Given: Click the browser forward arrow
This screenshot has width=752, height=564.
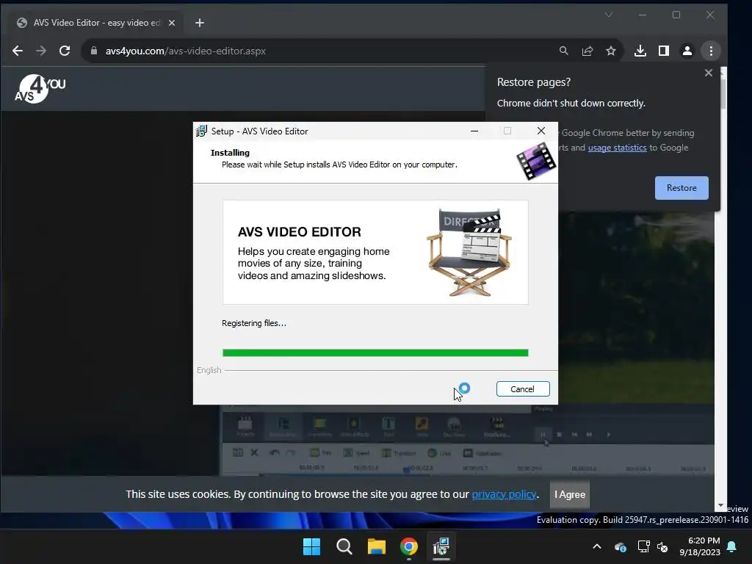Looking at the screenshot, I should [41, 51].
